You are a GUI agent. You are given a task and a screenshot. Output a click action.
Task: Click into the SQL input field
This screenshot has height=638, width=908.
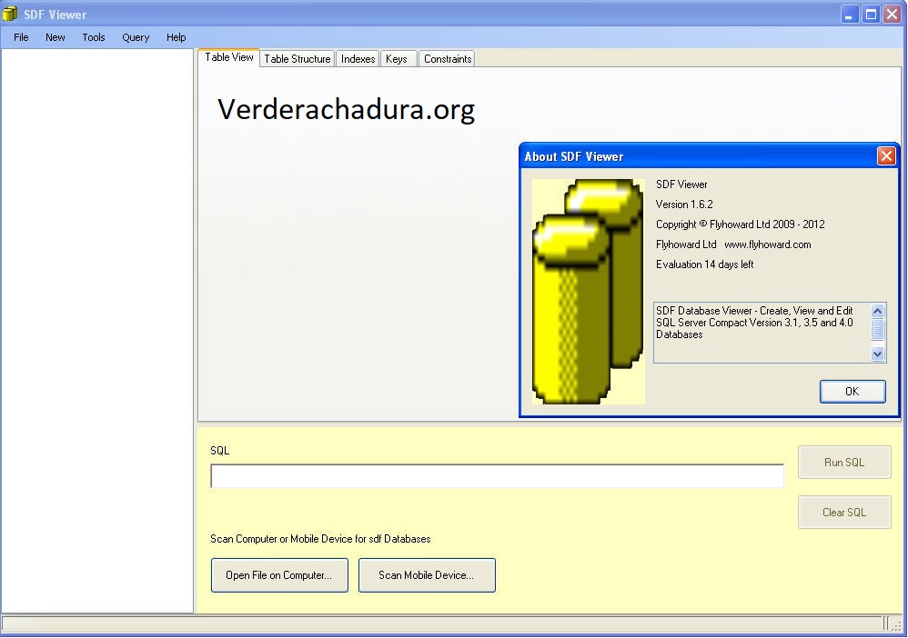497,475
